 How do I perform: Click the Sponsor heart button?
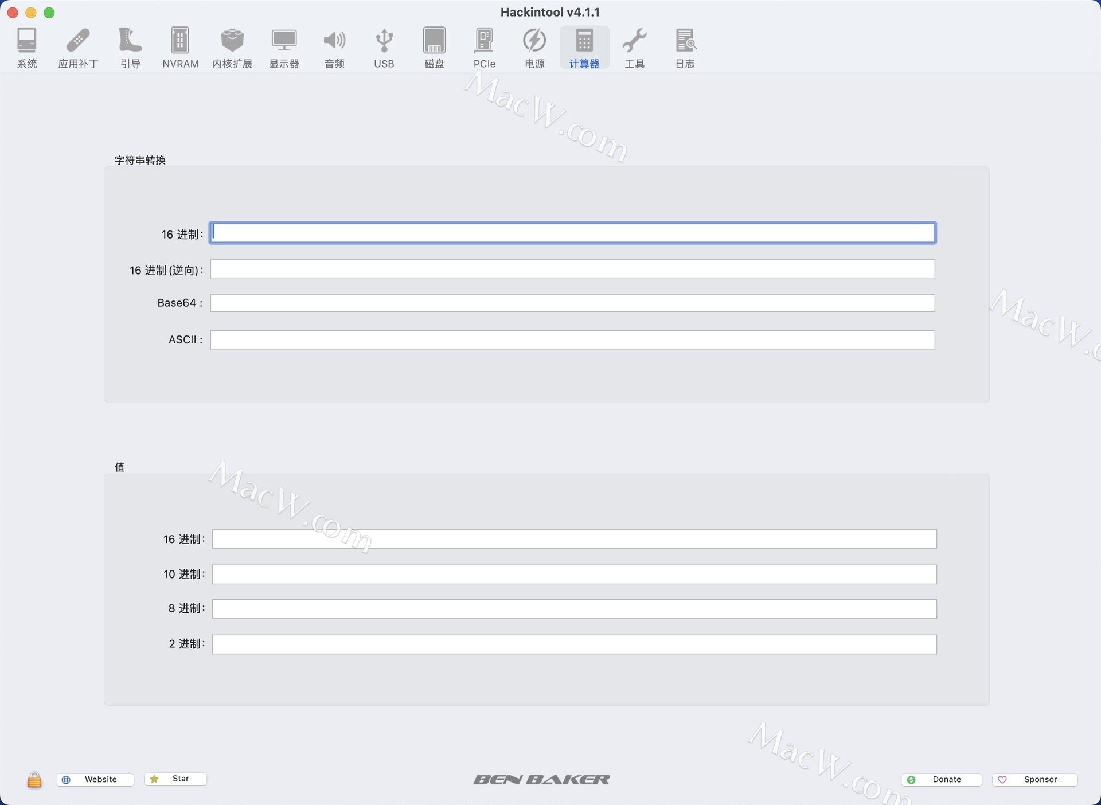tap(1034, 780)
